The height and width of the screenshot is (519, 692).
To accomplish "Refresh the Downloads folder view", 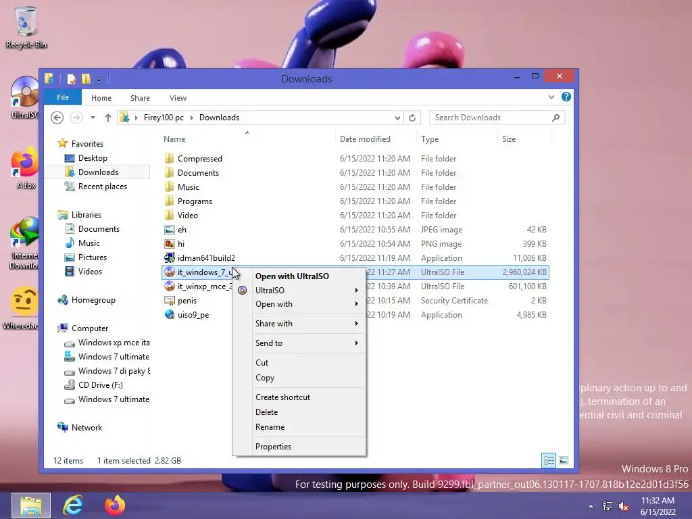I will point(412,118).
